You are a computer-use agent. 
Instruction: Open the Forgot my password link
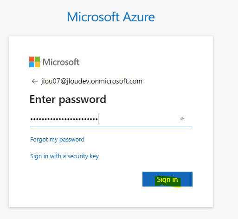(57, 140)
